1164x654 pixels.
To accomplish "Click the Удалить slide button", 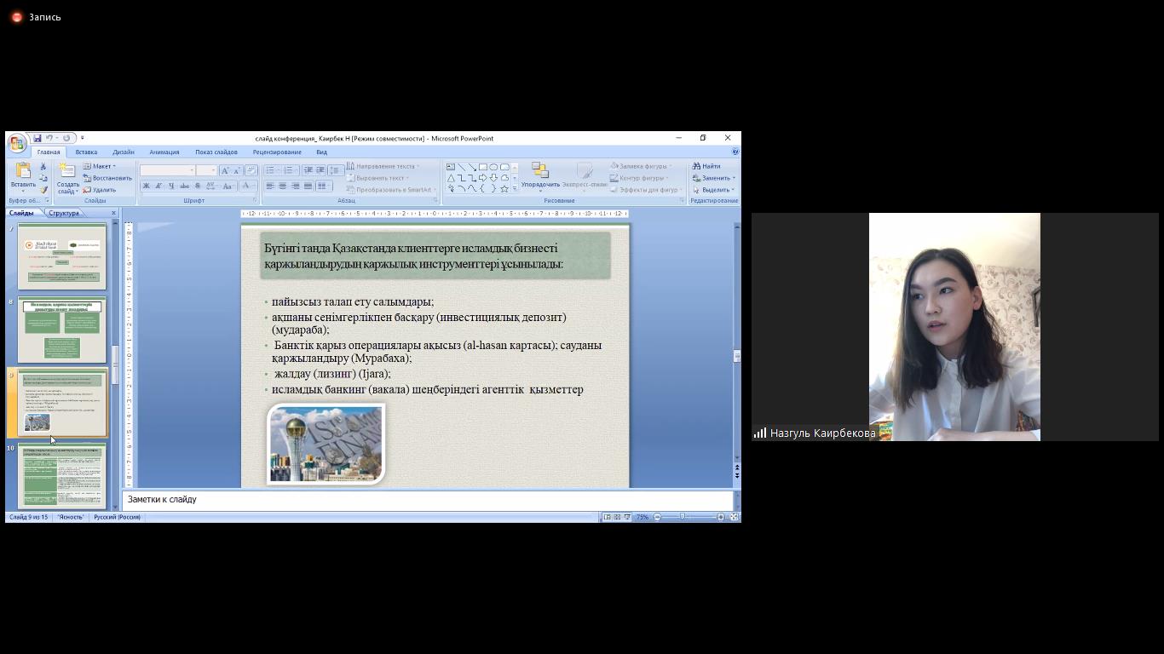I will point(100,190).
